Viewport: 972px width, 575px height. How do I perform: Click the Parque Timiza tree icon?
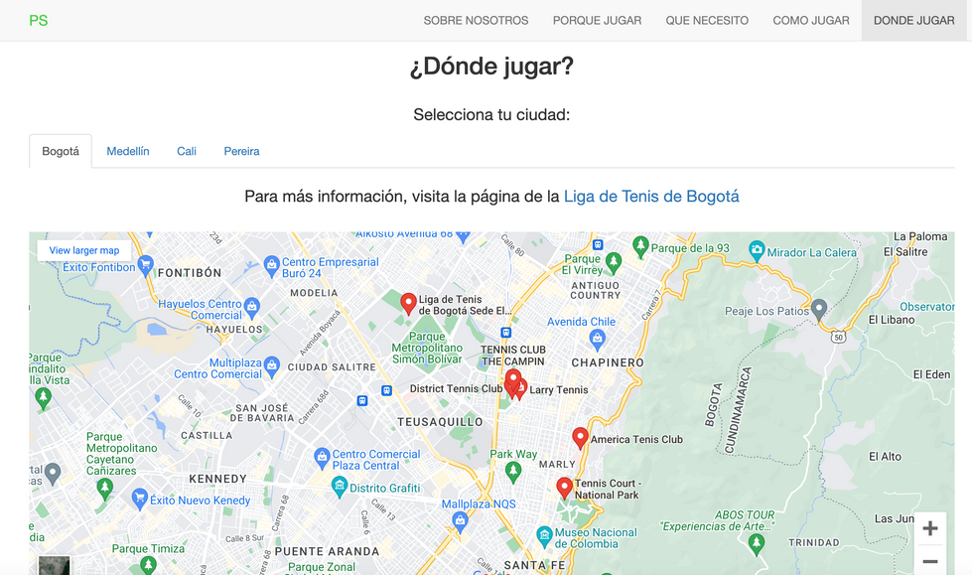pos(148,566)
